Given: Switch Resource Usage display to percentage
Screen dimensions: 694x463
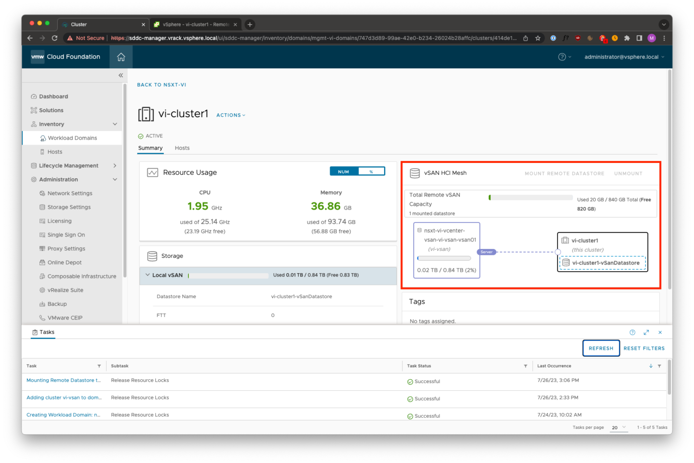Looking at the screenshot, I should point(371,171).
